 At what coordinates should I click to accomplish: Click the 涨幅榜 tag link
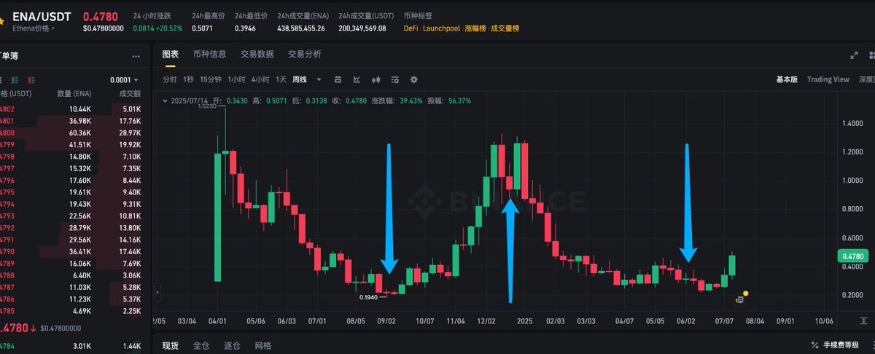tap(475, 28)
